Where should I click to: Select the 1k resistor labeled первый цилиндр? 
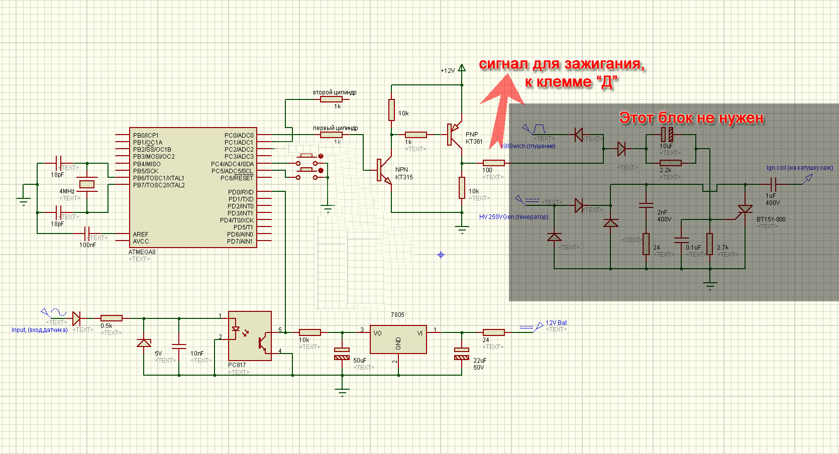coord(331,135)
